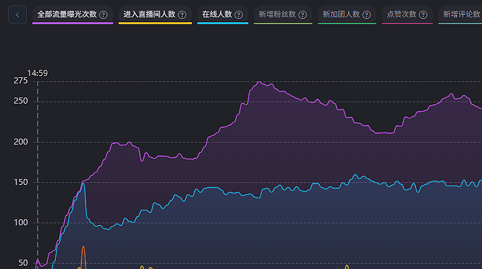This screenshot has width=482, height=269.
Task: Open help icon beside 进入直播间人数
Action: (x=182, y=14)
